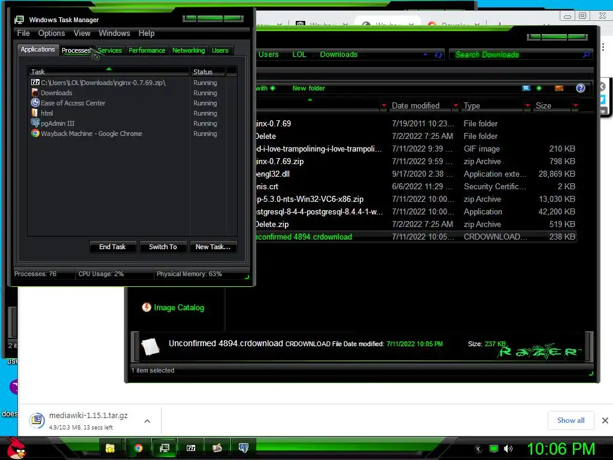Open the Windows menu in Task Manager
This screenshot has width=613, height=460.
click(x=114, y=34)
